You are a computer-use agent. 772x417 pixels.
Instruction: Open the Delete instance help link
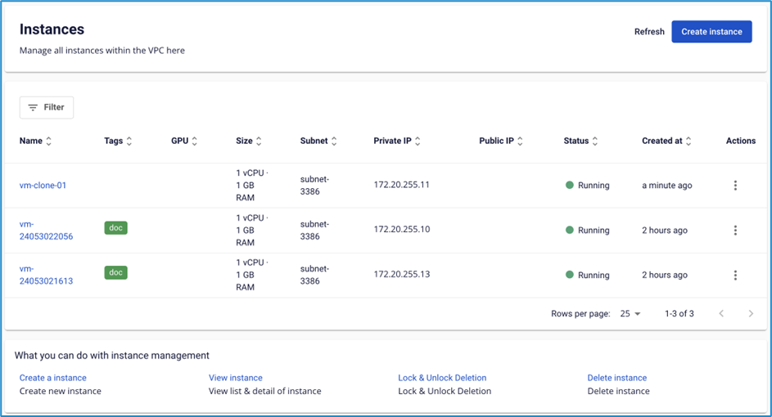tap(616, 378)
